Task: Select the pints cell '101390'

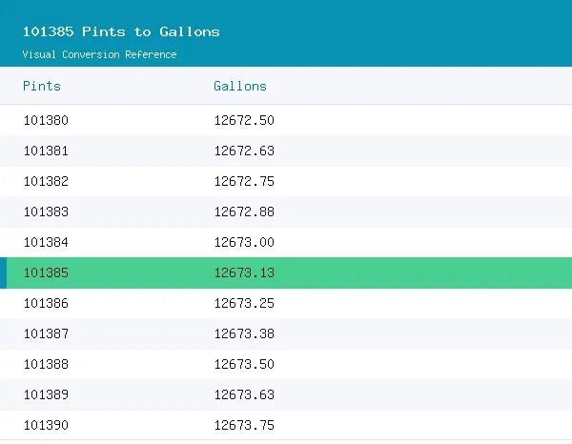Action: pyautogui.click(x=46, y=425)
